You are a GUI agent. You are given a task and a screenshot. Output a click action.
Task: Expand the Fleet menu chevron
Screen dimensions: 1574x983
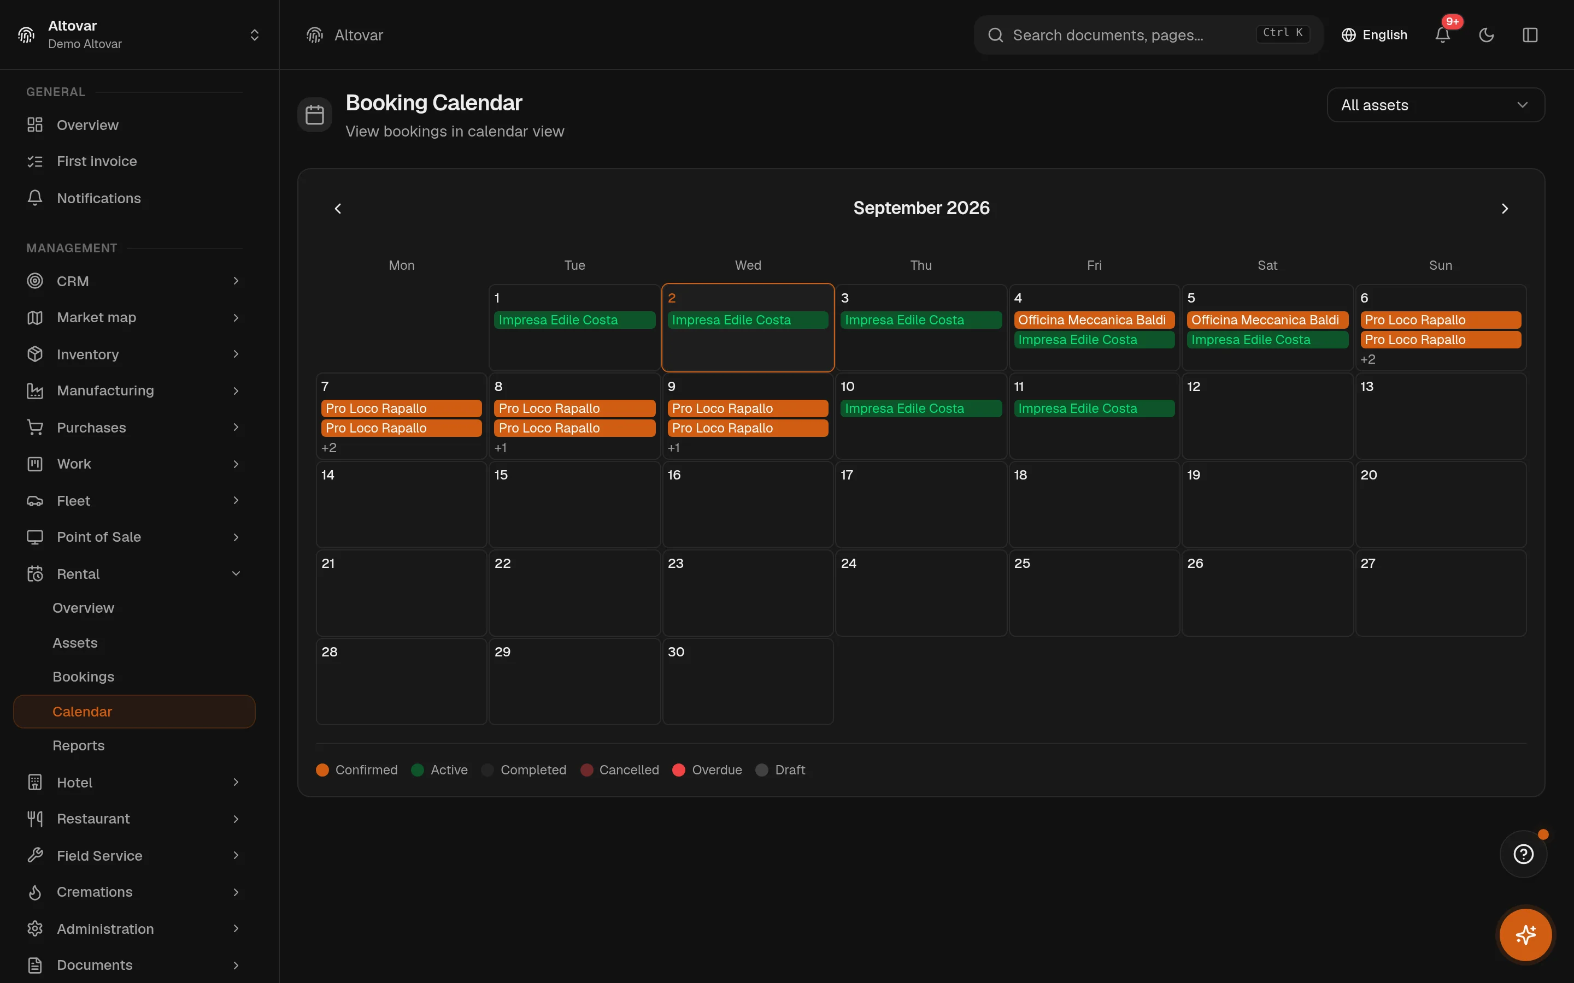pyautogui.click(x=236, y=501)
